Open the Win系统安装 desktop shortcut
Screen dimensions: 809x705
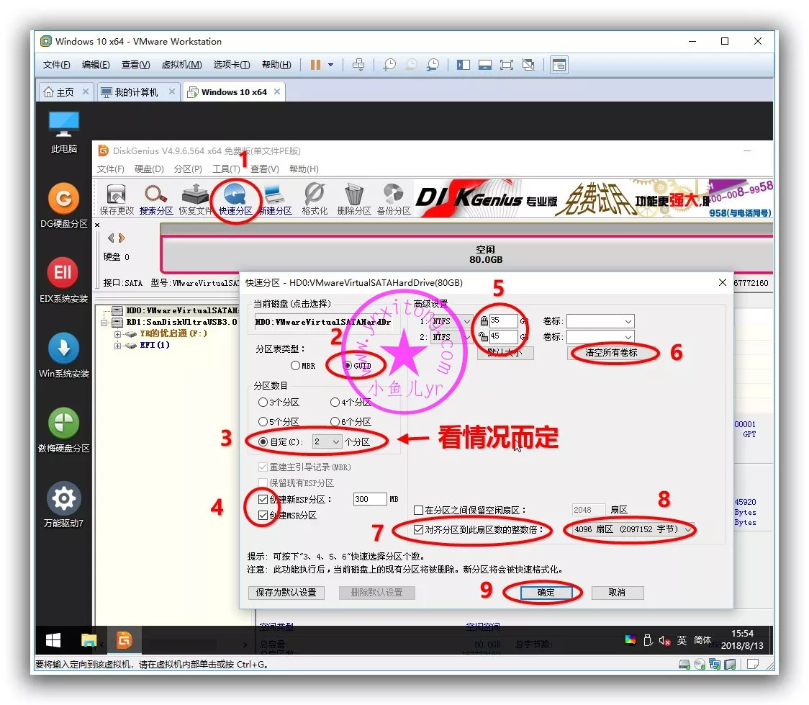[x=64, y=355]
